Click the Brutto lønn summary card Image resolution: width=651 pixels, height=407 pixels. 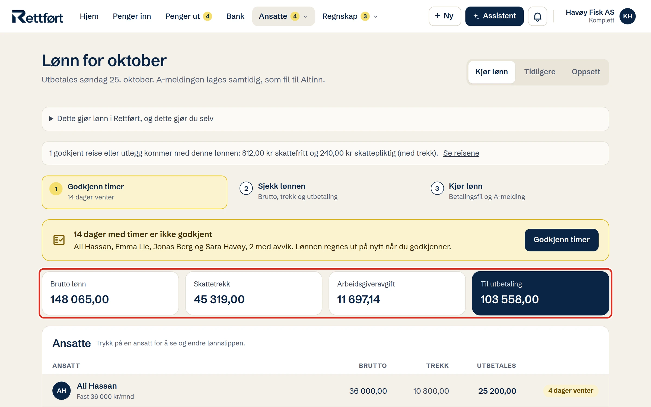(110, 293)
